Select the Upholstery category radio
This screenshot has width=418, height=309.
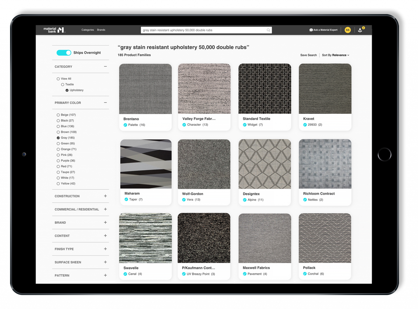pos(67,90)
